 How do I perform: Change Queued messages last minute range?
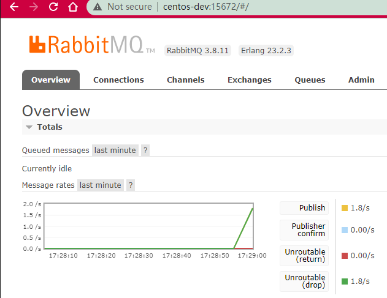pyautogui.click(x=115, y=151)
